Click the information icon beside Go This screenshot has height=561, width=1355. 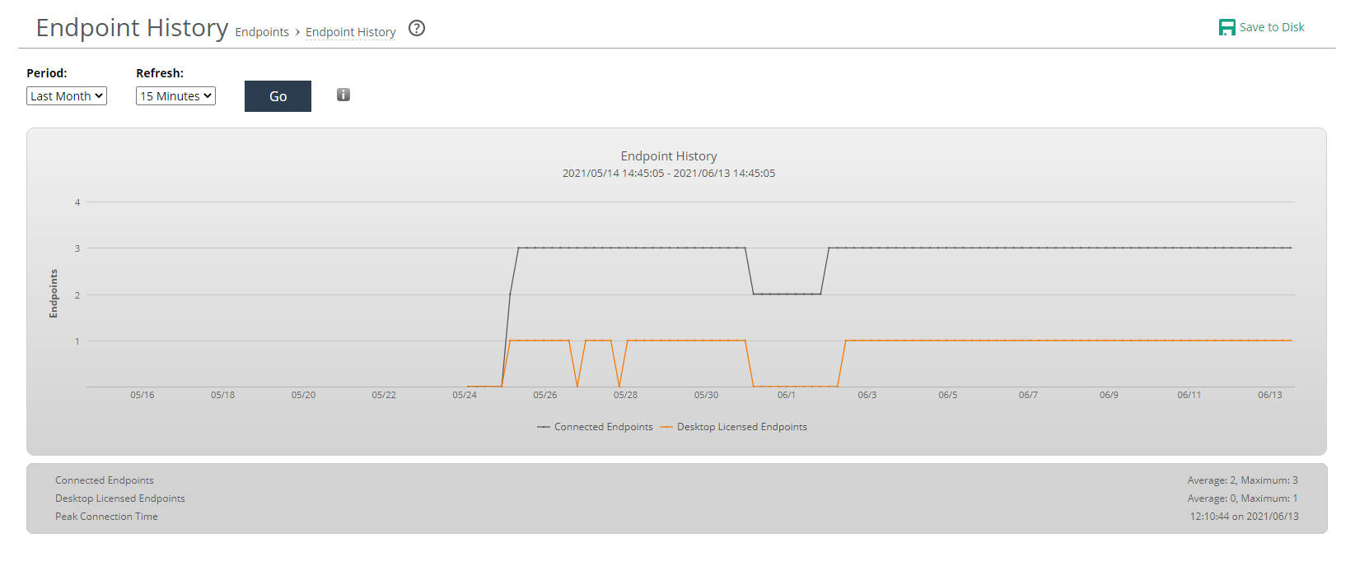tap(343, 95)
